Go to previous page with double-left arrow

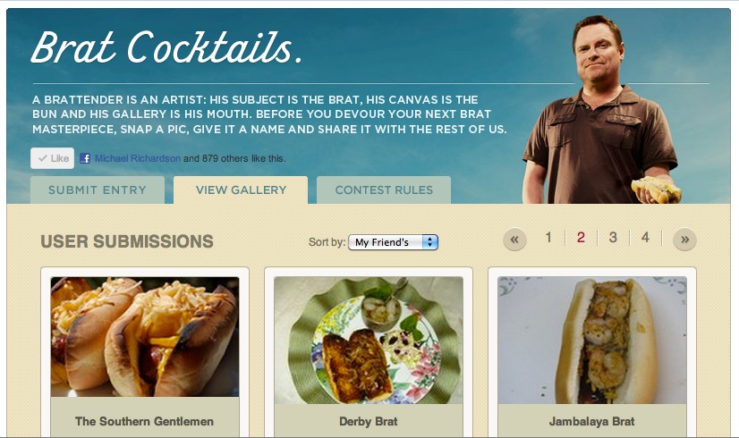point(514,240)
